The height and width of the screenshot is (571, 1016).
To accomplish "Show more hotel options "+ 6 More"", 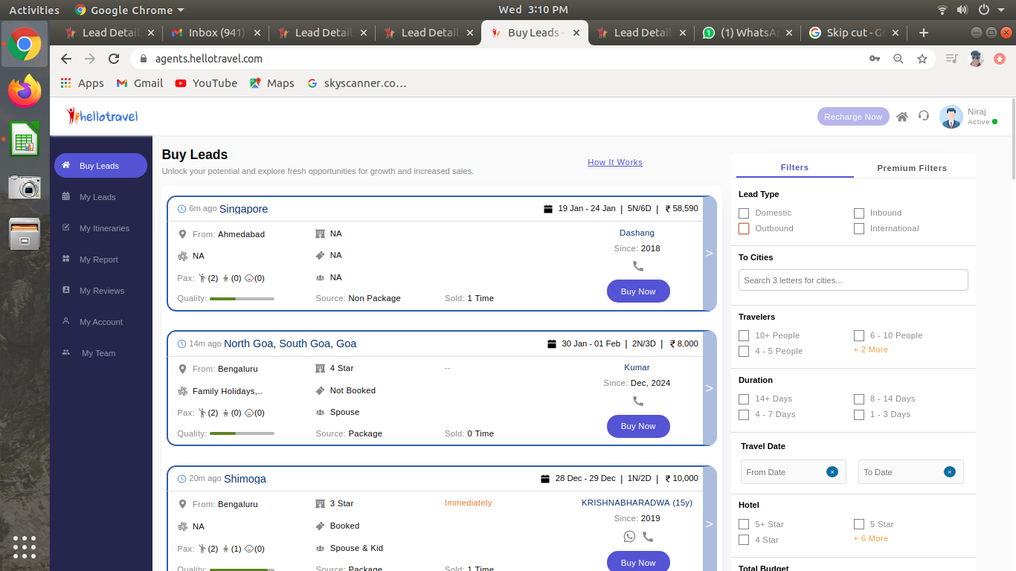I will pyautogui.click(x=870, y=538).
